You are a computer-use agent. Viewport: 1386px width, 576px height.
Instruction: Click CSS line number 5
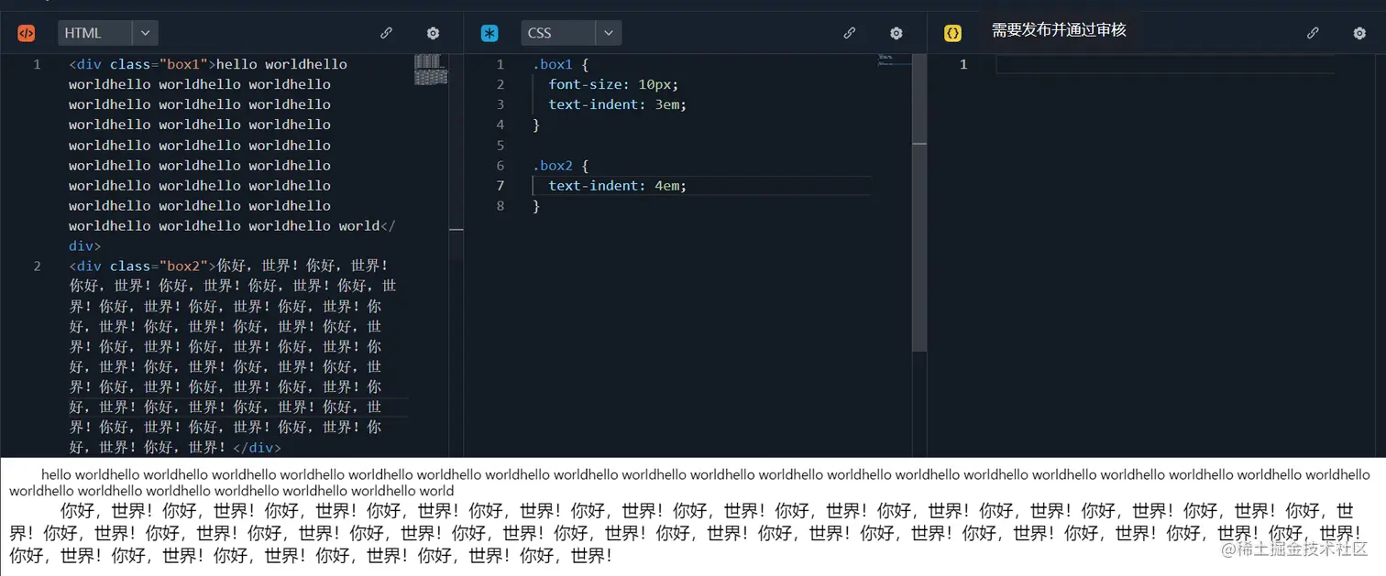(x=500, y=146)
